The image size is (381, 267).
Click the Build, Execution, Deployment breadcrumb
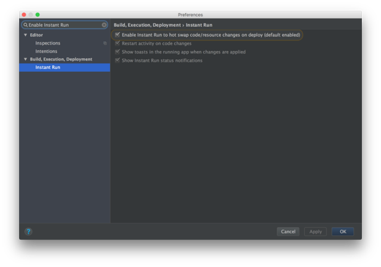click(148, 25)
